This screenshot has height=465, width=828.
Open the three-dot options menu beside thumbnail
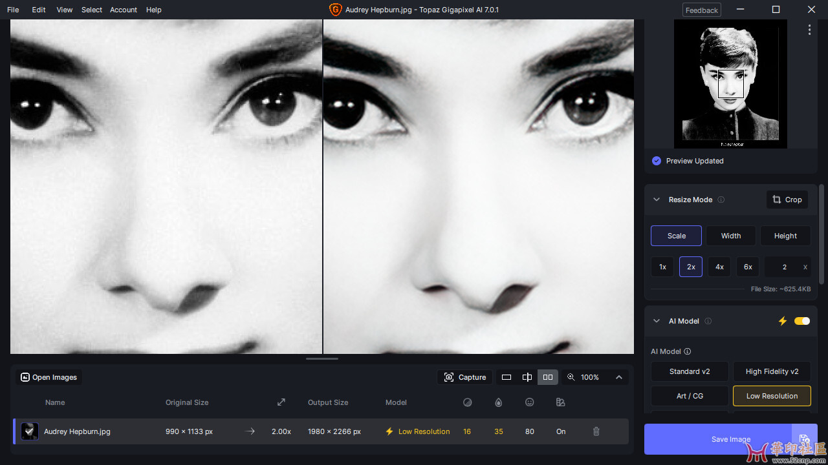[x=809, y=30]
